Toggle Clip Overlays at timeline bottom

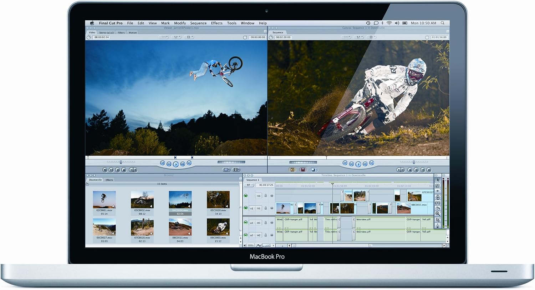(258, 246)
